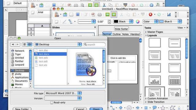Viewport: 196px width, 110px height.
Task: Insert a chart using the Chart icon
Action: tap(169, 14)
